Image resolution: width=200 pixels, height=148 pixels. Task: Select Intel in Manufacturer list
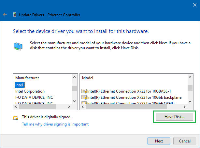(19, 85)
